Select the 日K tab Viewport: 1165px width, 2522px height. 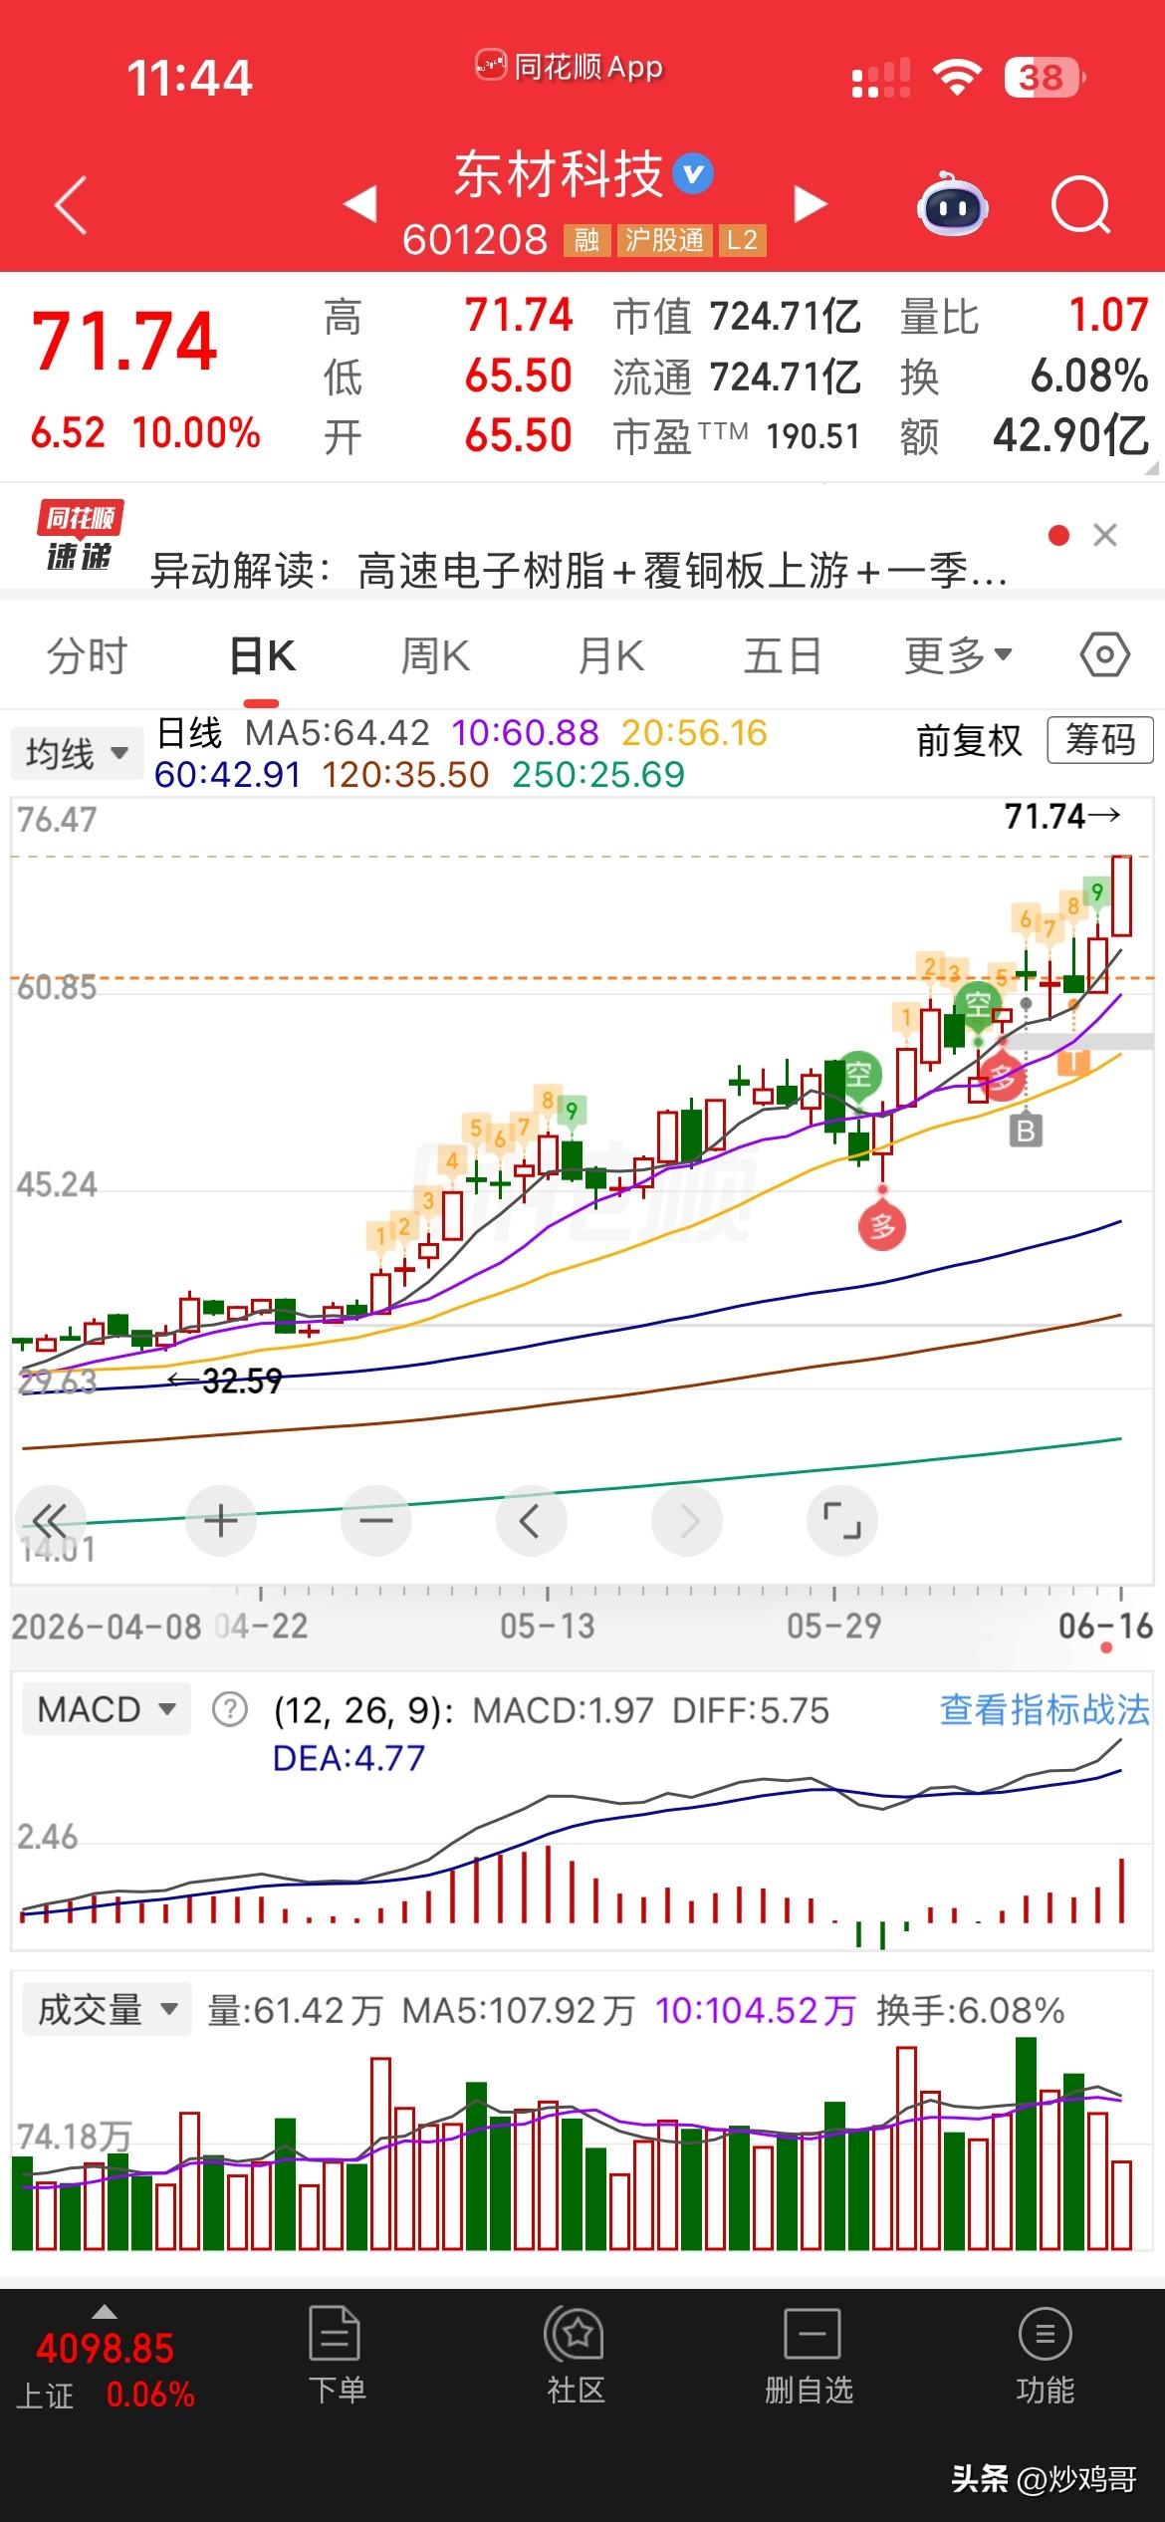pos(263,655)
